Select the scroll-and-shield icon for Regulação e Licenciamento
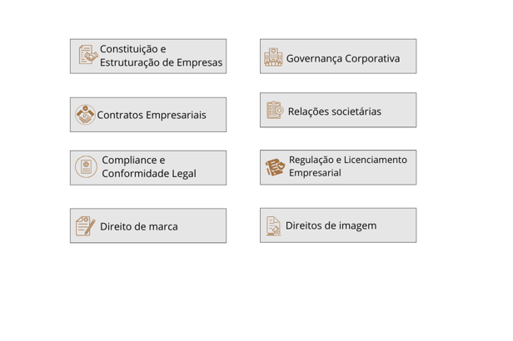Image resolution: width=513 pixels, height=341 pixels. 275,167
